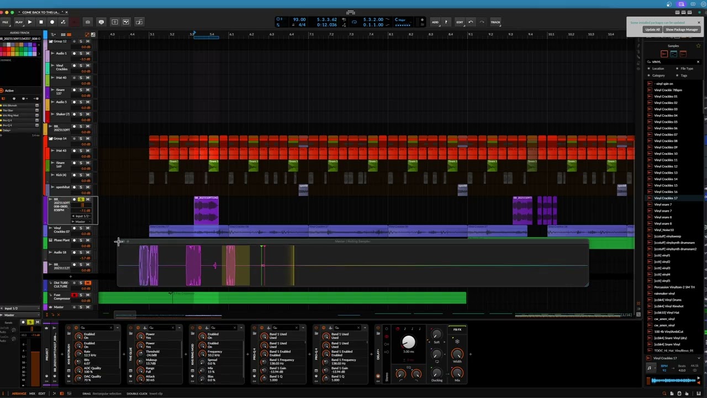
Task: Expand the Group 12 track folder
Action: click(50, 41)
